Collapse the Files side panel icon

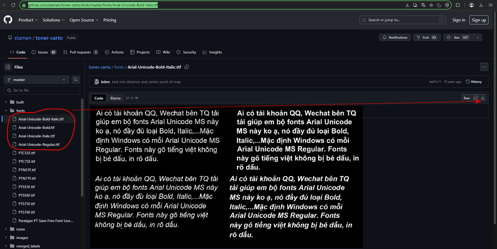click(x=8, y=67)
